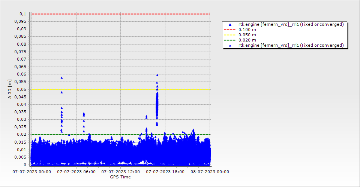Click the 08-07-2023 00:00 x-axis tick label
This screenshot has height=187, width=360.
tap(209, 172)
